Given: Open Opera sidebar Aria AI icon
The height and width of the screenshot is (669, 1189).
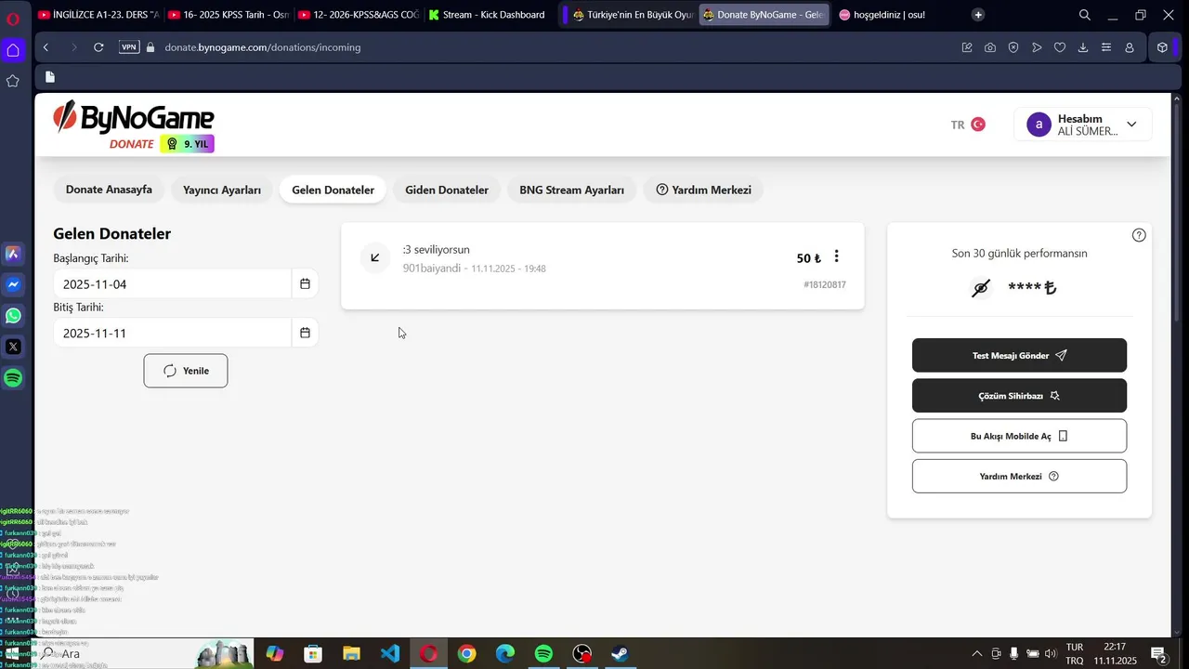Looking at the screenshot, I should [13, 253].
